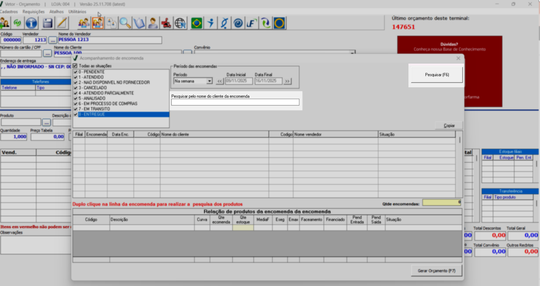Image resolution: width=540 pixels, height=286 pixels.
Task: Click the pencil edit icon
Action: coord(62,23)
